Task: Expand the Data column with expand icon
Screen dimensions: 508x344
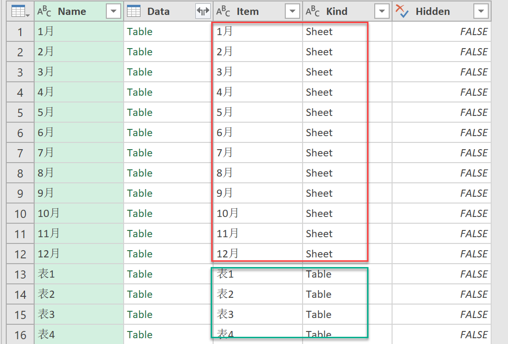Action: pos(203,12)
